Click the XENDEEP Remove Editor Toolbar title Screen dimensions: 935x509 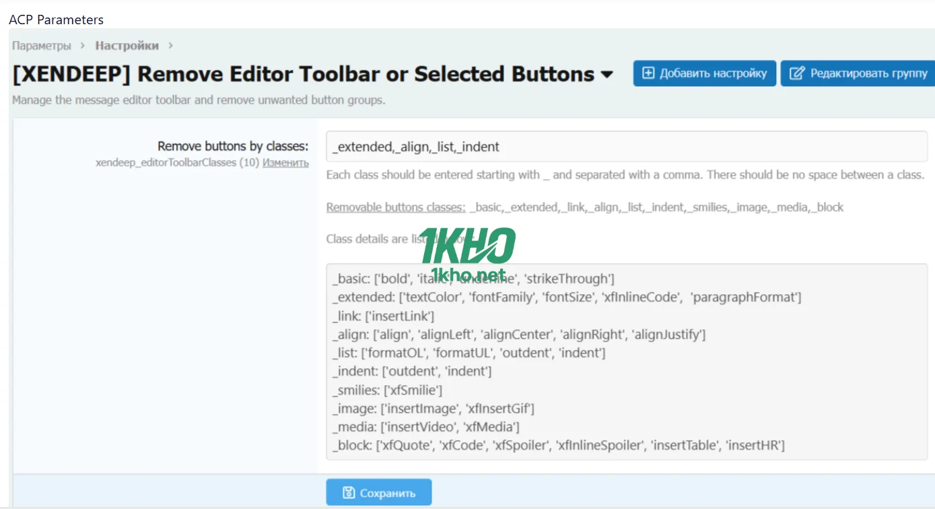coord(303,74)
